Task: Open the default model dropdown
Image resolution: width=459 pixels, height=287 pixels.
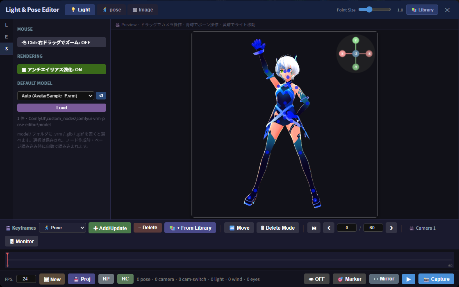Action: point(56,96)
